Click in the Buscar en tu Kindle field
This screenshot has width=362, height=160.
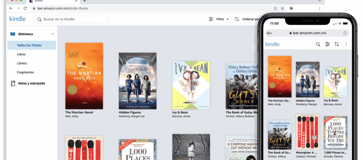click(72, 19)
